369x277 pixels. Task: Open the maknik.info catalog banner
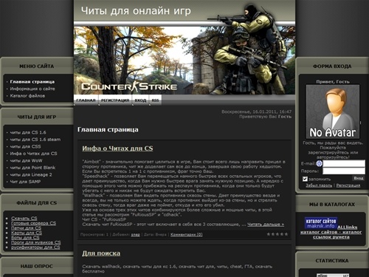tap(321, 223)
